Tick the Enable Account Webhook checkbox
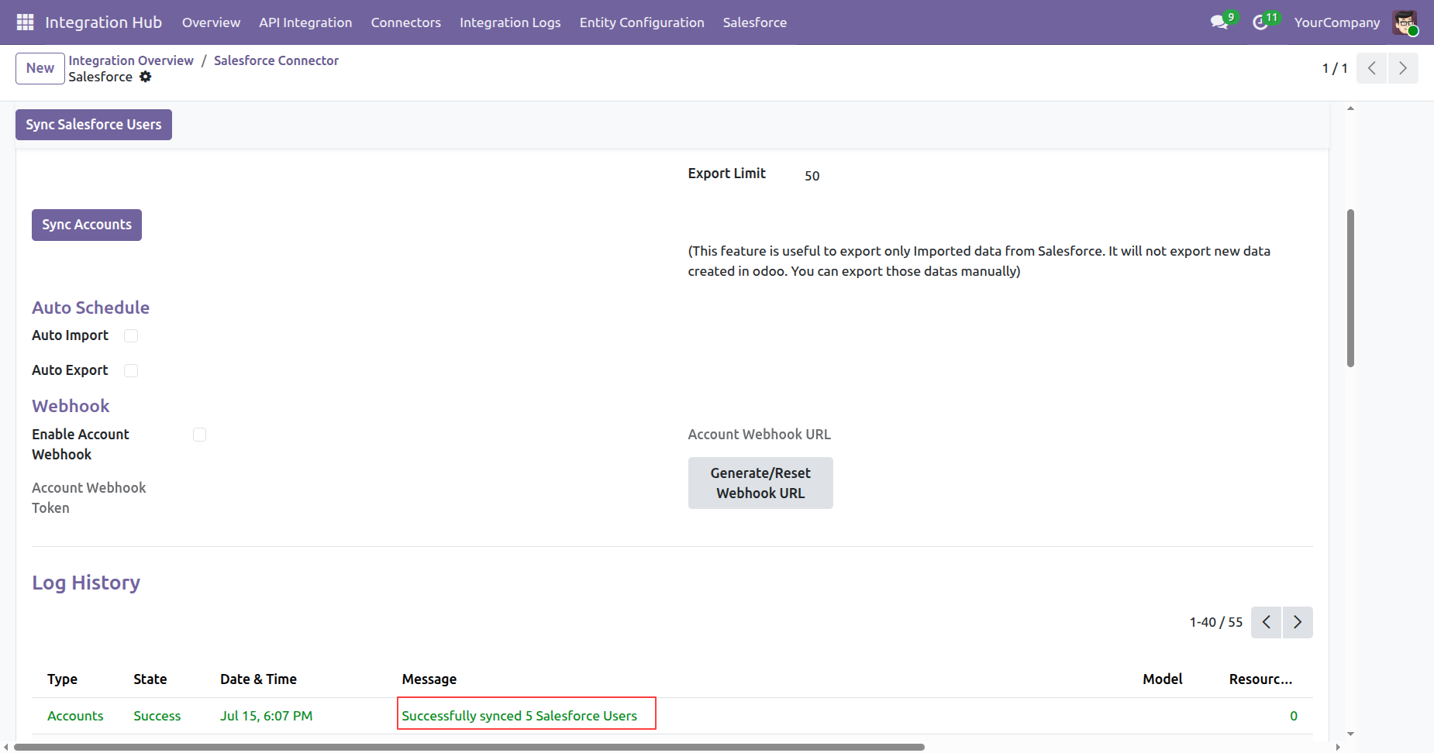This screenshot has width=1434, height=753. [199, 435]
